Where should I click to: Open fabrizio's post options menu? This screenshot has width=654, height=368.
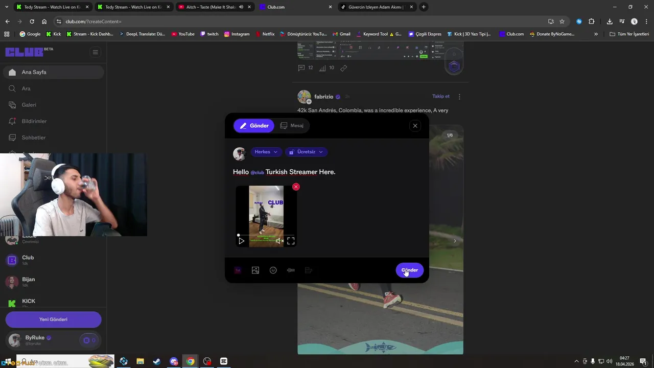coord(459,97)
